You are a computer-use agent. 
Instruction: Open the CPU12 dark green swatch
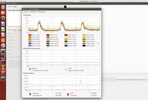coord(84,39)
